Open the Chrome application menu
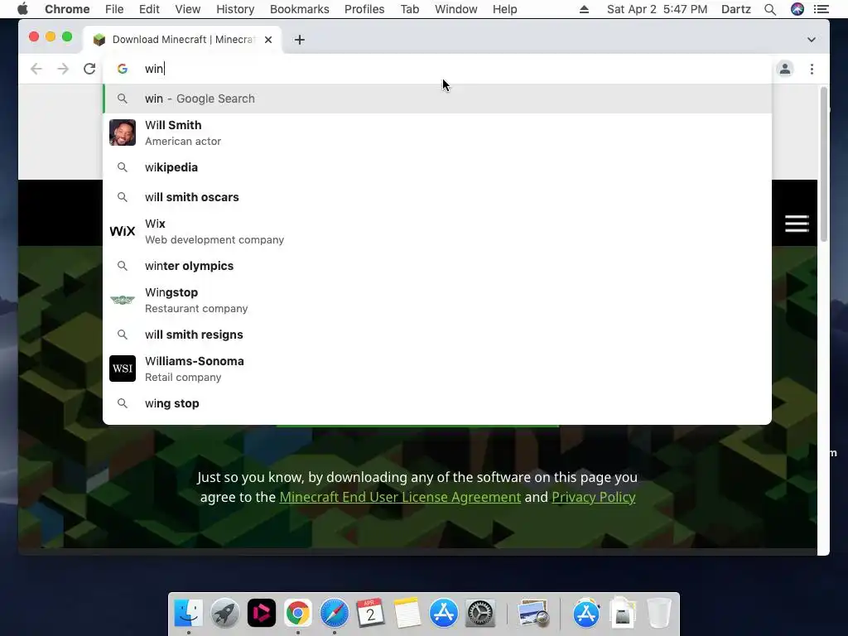The width and height of the screenshot is (848, 636). point(67,9)
